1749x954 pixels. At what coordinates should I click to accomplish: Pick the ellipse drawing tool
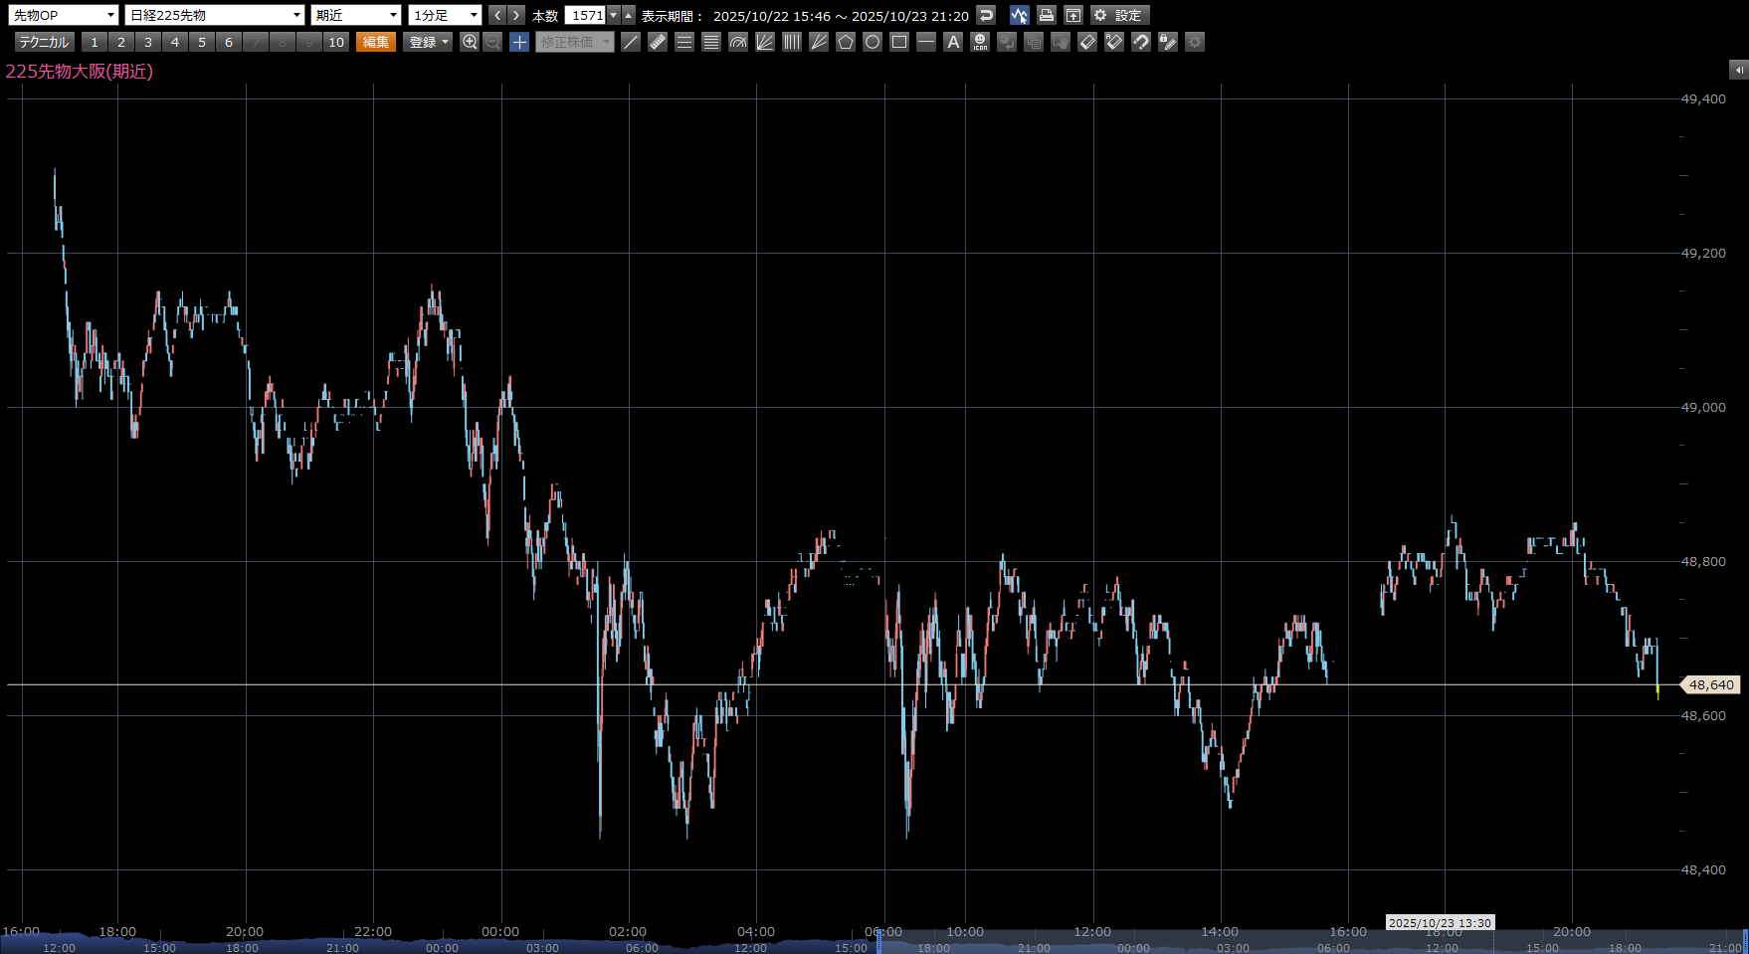pos(873,42)
